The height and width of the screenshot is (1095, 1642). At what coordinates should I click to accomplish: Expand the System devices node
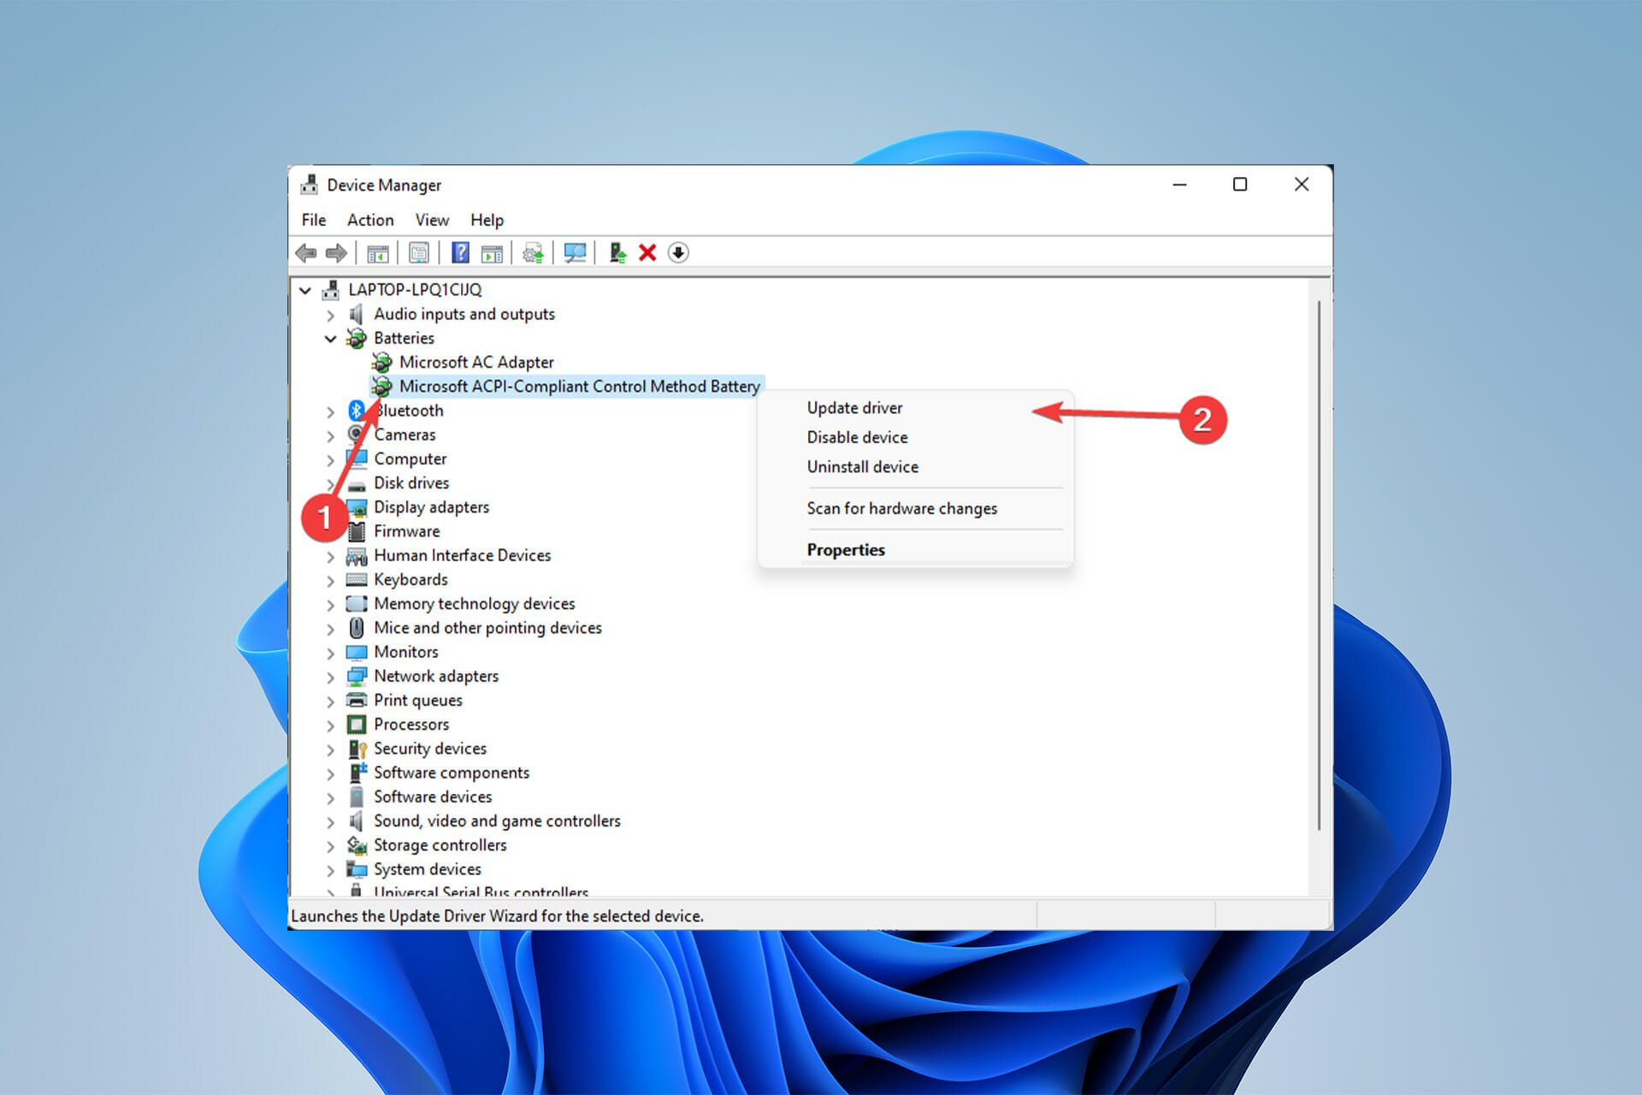pyautogui.click(x=331, y=870)
